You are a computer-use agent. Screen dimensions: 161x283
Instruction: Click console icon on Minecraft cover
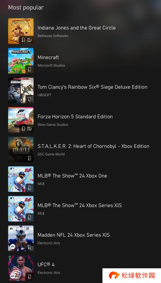pos(30,69)
